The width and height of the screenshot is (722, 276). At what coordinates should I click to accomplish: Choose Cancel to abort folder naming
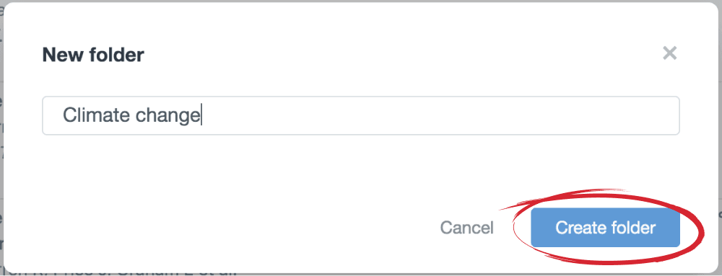(x=466, y=228)
